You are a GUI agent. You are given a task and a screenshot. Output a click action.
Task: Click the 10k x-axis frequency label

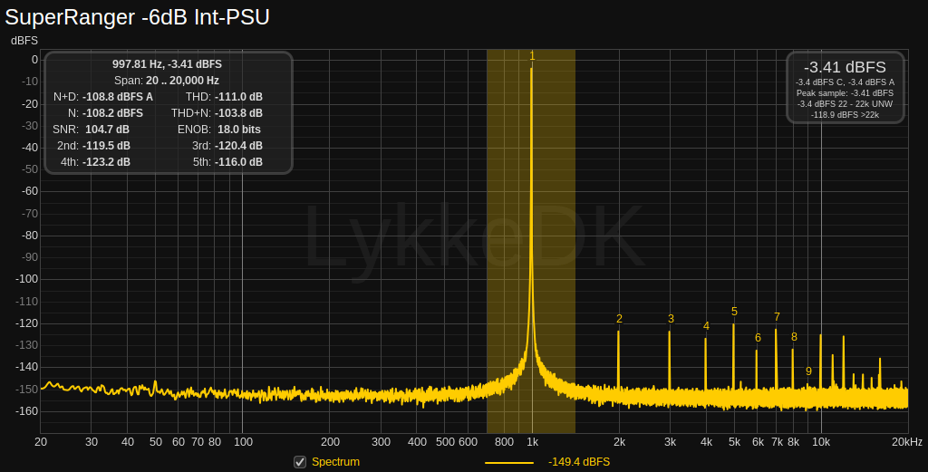[821, 442]
